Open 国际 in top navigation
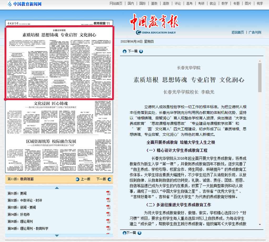The width and height of the screenshot is (269, 242). point(142,3)
